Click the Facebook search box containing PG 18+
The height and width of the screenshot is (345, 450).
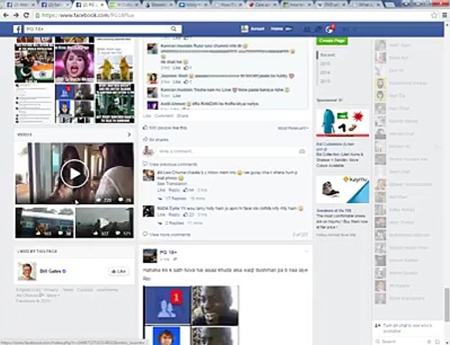[103, 29]
